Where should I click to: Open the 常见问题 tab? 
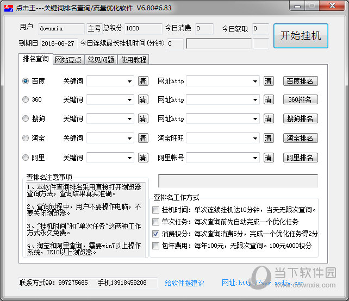[x=101, y=60]
